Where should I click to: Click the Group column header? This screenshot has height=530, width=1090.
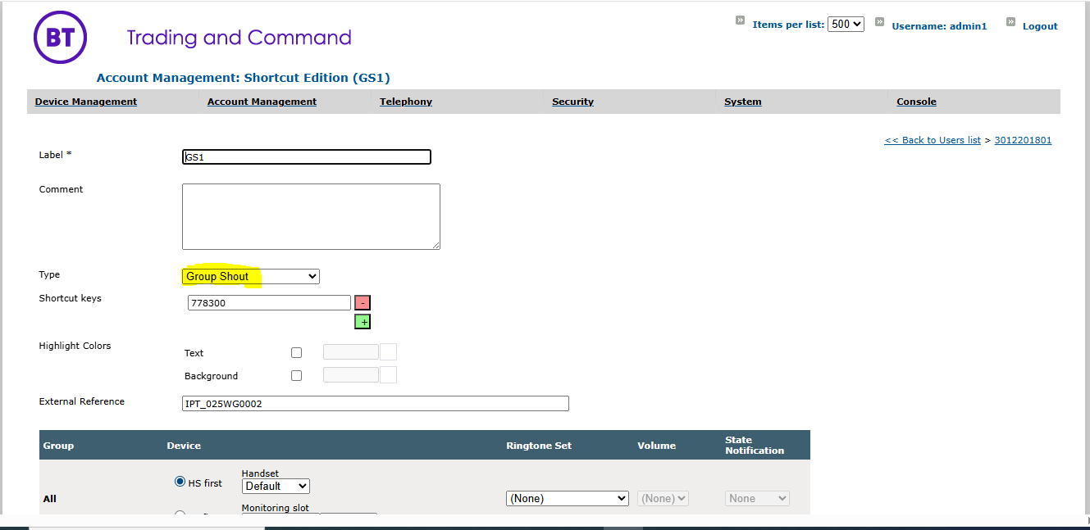(58, 446)
